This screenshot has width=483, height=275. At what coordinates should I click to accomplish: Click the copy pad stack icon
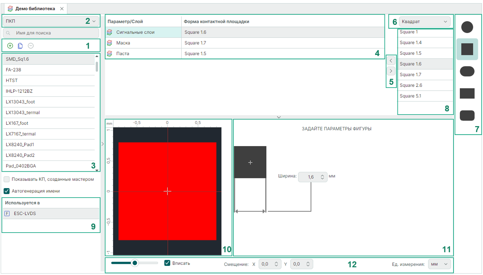tap(20, 46)
